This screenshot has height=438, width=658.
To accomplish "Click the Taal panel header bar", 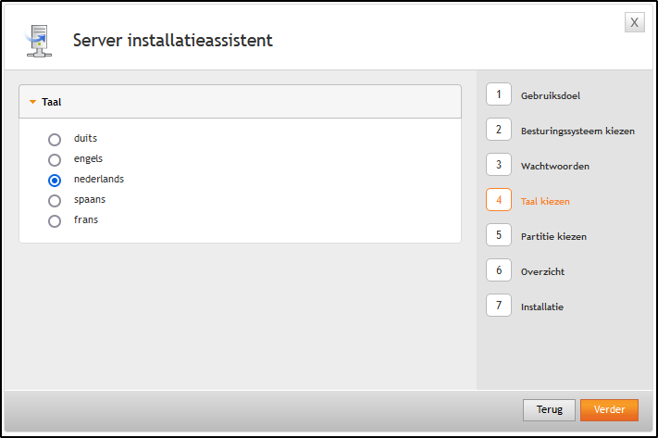I will point(240,102).
